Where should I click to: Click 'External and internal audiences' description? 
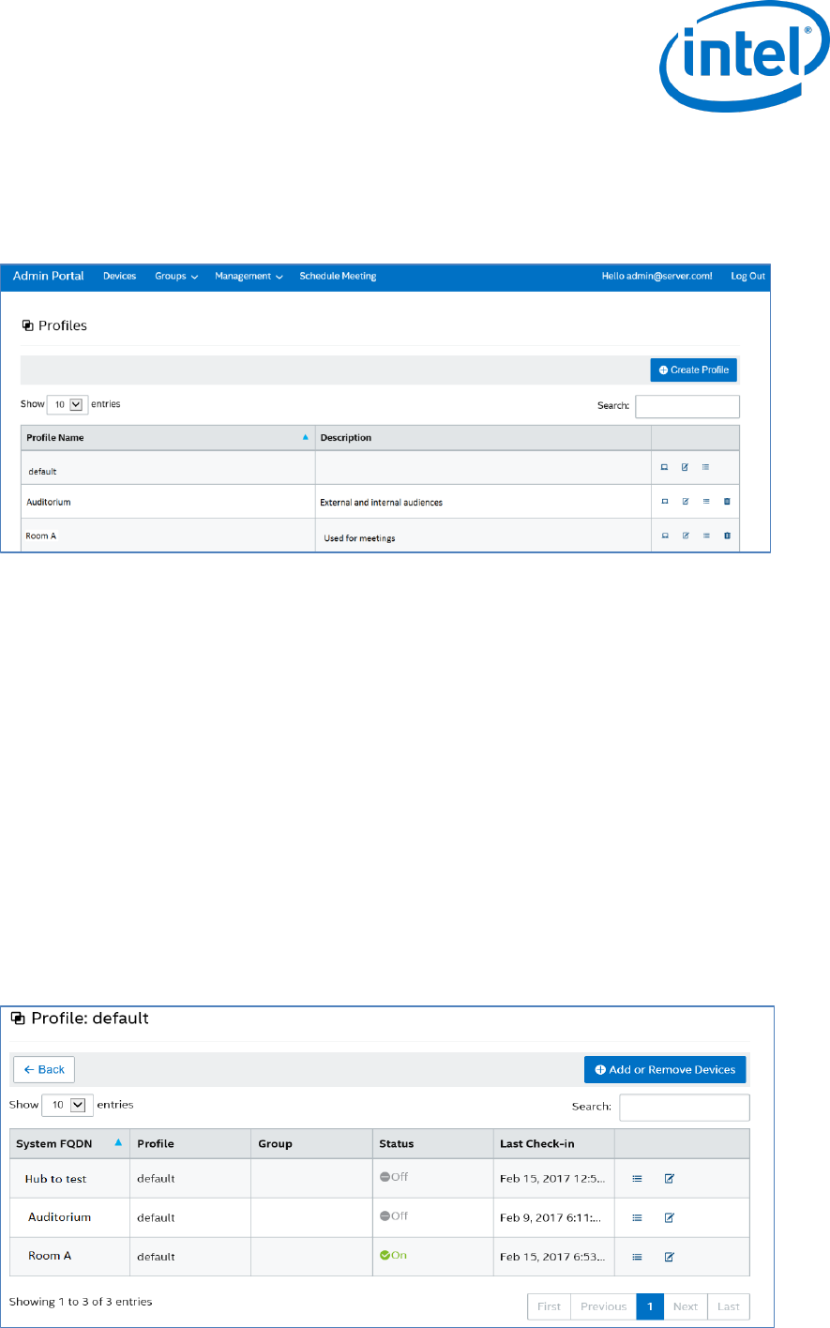click(382, 503)
